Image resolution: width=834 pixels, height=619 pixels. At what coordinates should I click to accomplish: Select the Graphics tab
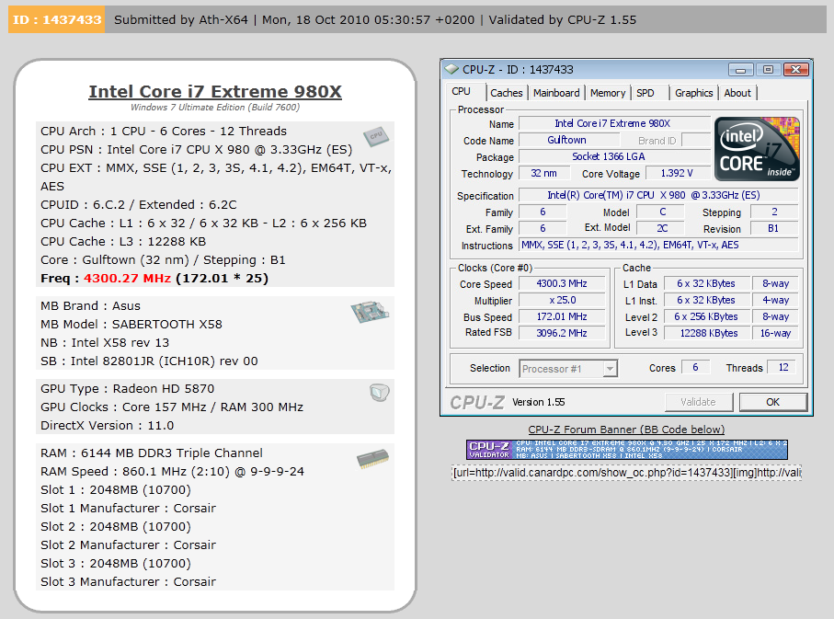(x=693, y=93)
